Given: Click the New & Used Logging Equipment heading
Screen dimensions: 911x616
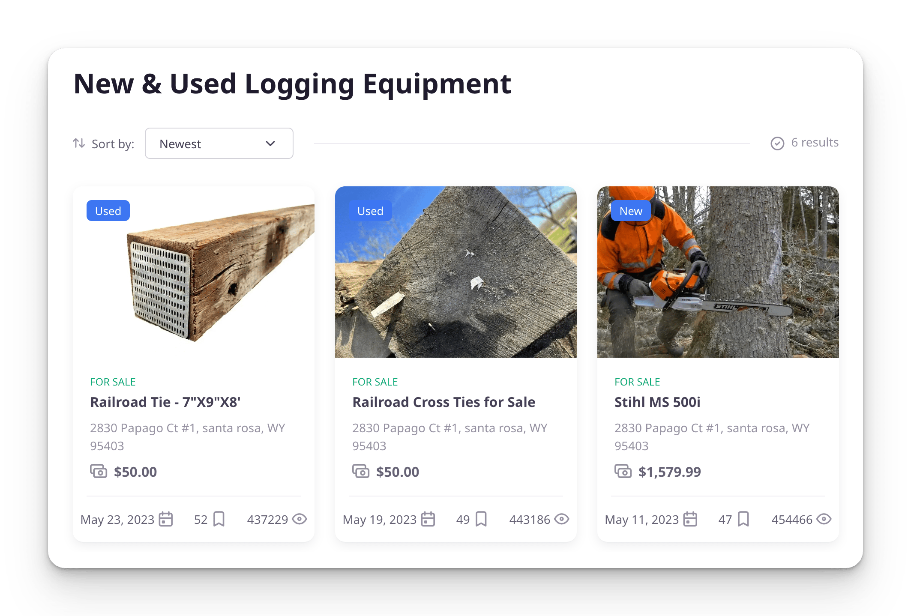Looking at the screenshot, I should (292, 84).
